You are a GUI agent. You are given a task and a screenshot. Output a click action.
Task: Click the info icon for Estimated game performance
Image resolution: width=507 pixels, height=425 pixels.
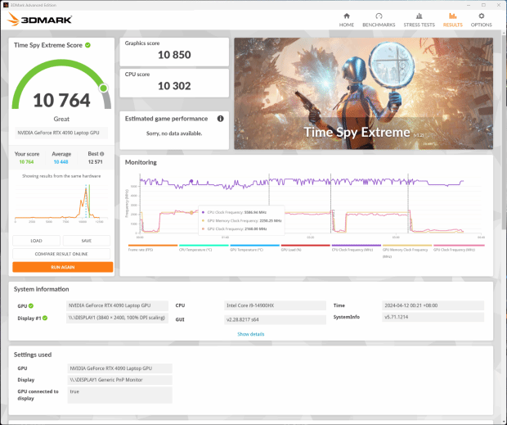point(220,119)
